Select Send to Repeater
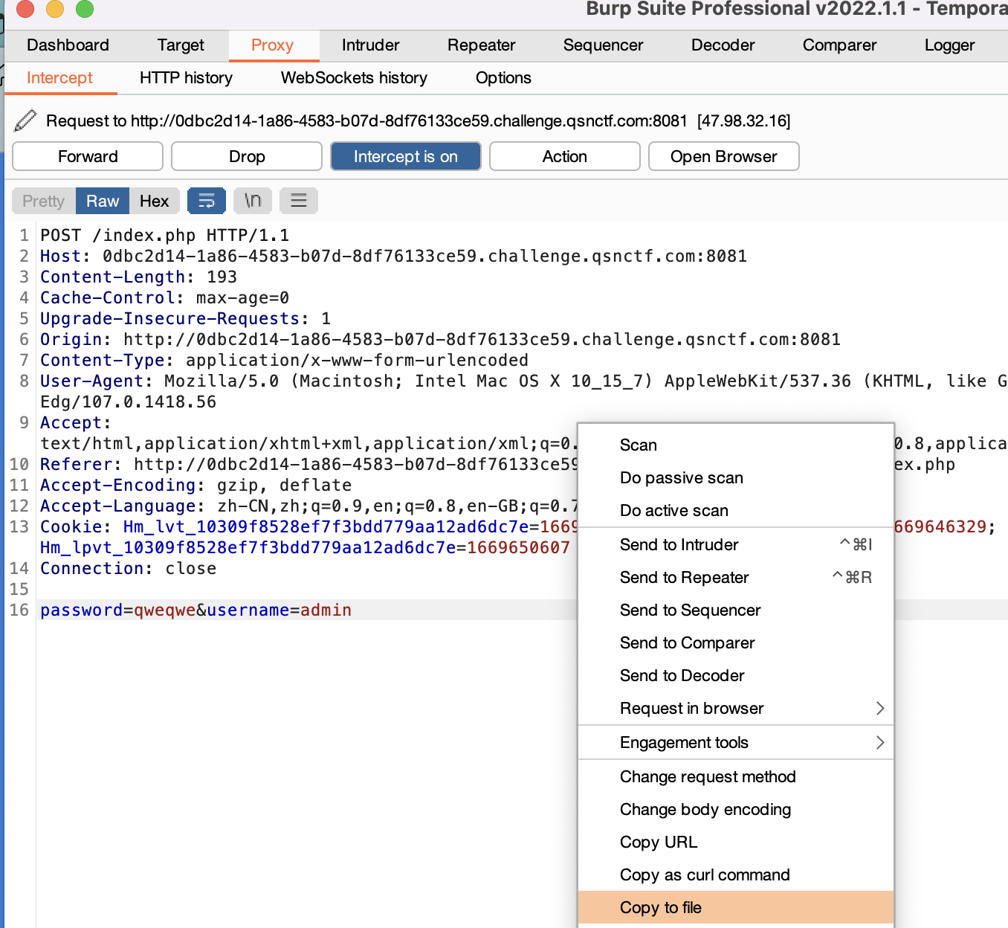 [x=736, y=577]
